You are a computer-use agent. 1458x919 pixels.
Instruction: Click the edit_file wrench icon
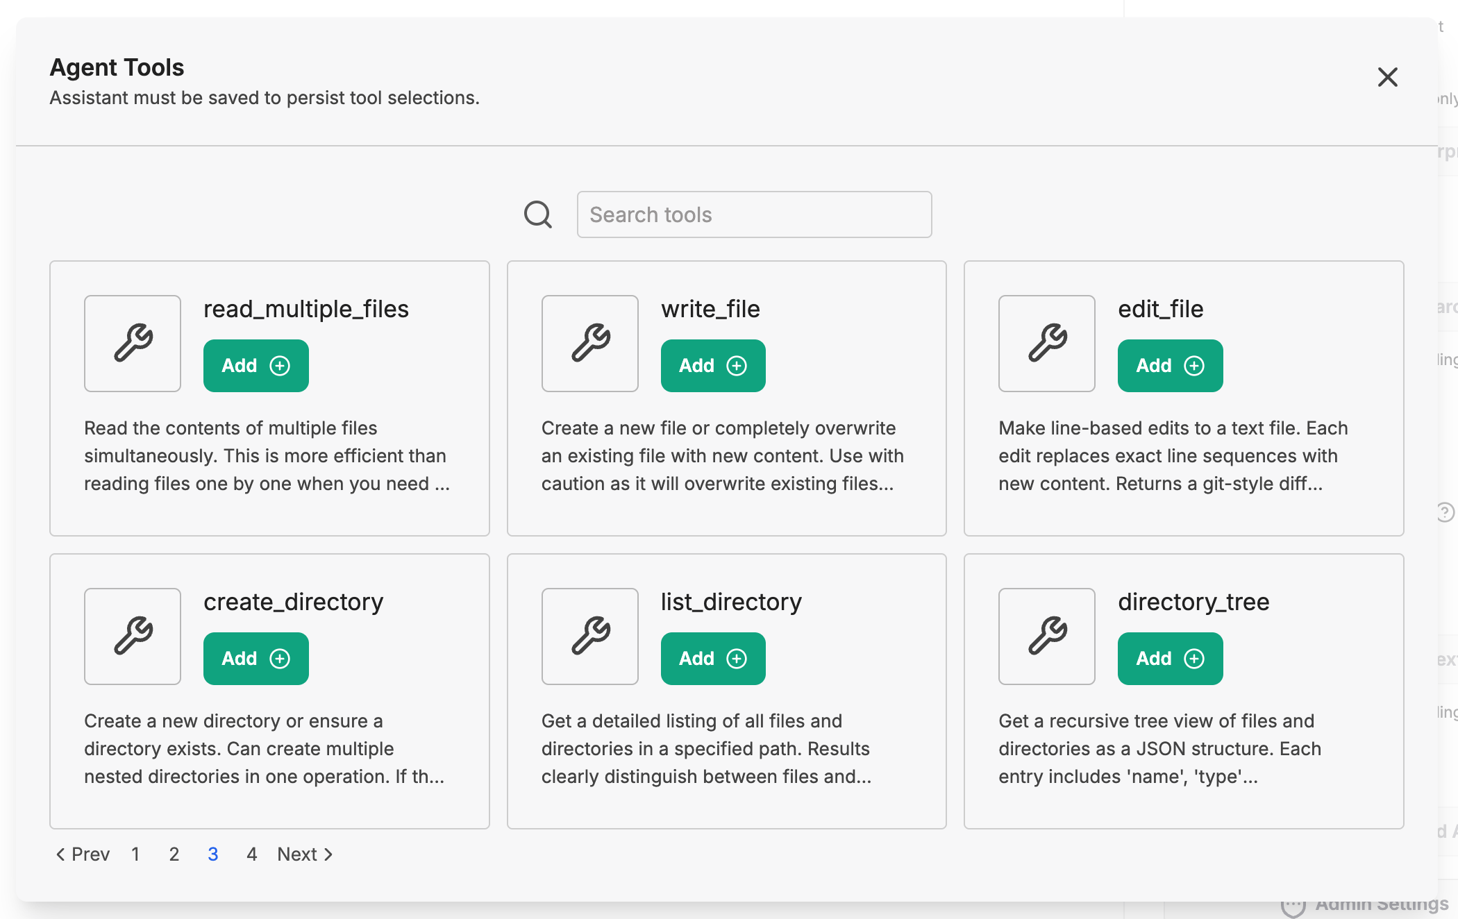click(x=1047, y=344)
